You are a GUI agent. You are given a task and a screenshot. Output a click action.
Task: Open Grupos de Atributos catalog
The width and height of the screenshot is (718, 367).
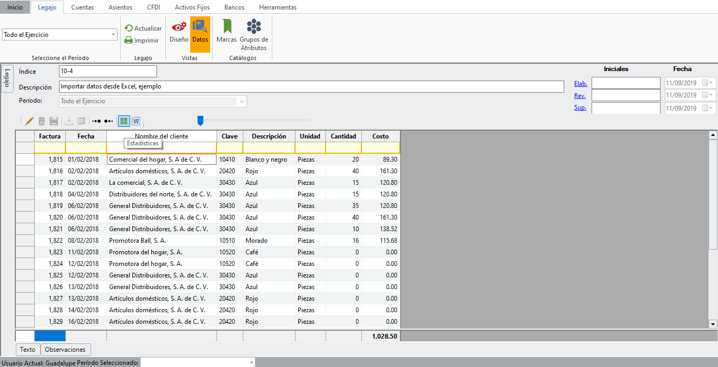click(x=254, y=35)
